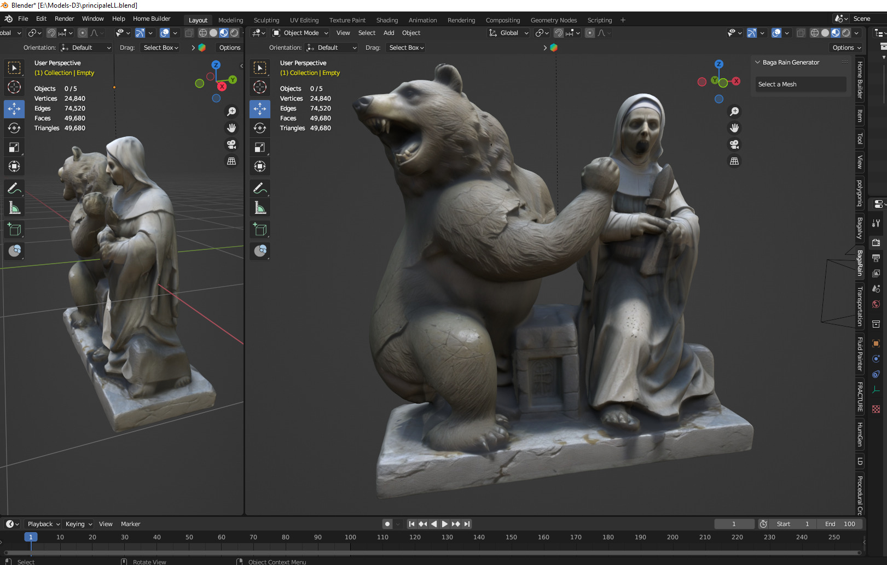
Task: Click the Start frame field
Action: [x=793, y=524]
